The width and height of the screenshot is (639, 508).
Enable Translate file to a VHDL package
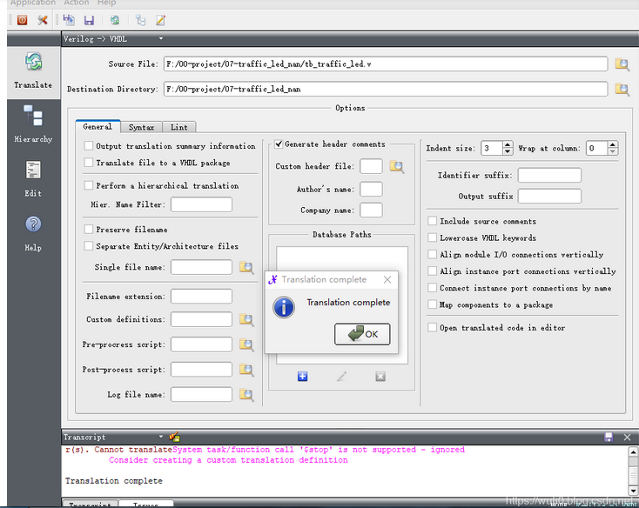click(89, 163)
